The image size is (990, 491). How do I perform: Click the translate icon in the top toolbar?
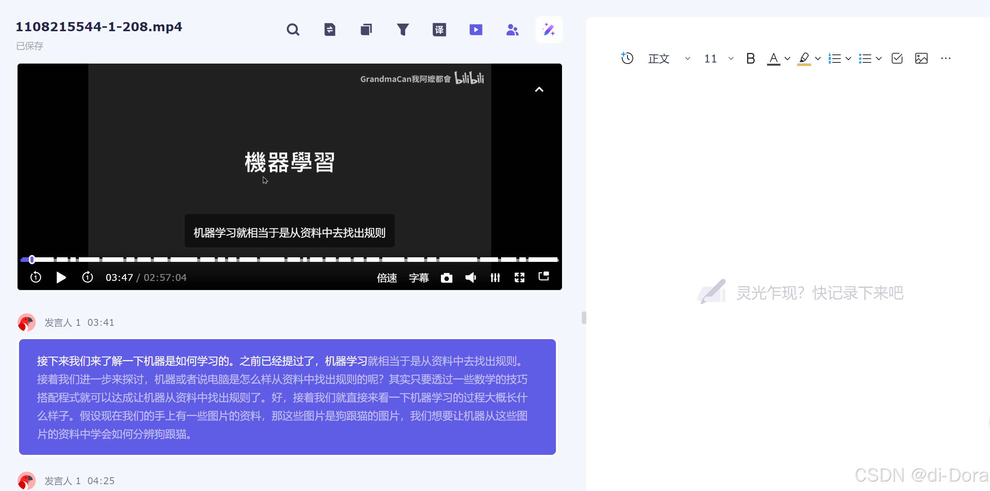(x=439, y=30)
